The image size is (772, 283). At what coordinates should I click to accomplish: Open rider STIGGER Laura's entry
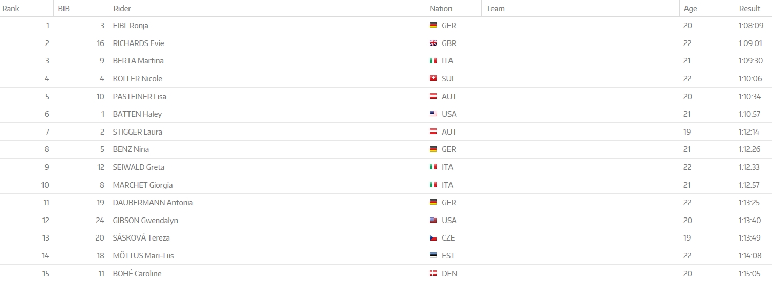click(137, 132)
